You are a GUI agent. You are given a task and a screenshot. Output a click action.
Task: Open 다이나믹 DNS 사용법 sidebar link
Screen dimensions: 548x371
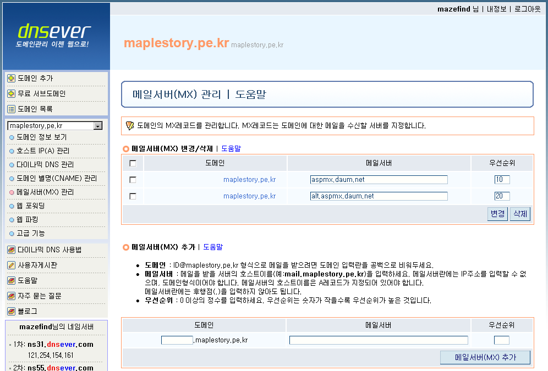point(50,250)
